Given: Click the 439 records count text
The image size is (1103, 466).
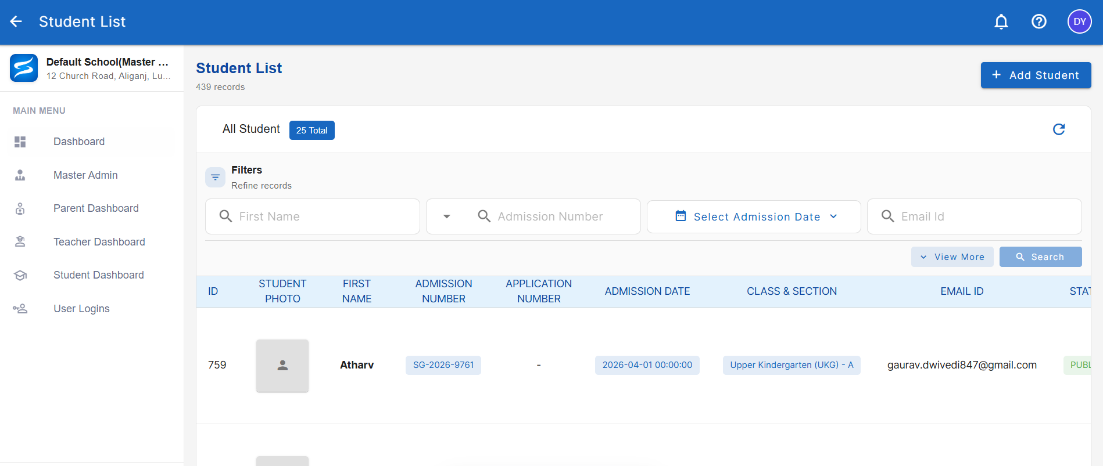Looking at the screenshot, I should [220, 87].
